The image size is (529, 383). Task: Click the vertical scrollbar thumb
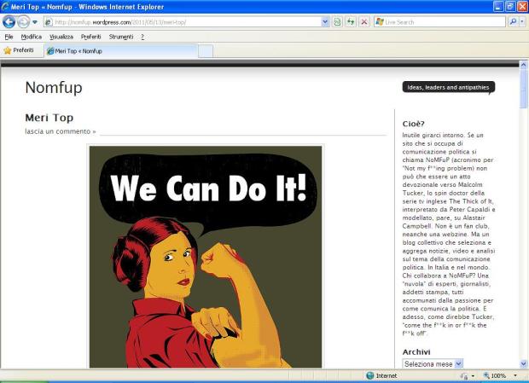523,89
